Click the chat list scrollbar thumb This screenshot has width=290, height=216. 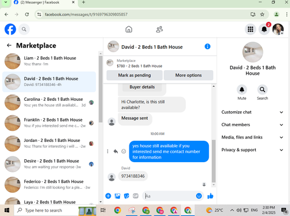click(100, 89)
